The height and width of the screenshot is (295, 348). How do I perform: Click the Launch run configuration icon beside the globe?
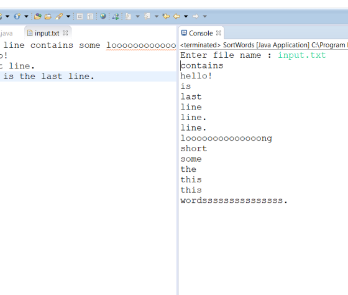coord(116,16)
